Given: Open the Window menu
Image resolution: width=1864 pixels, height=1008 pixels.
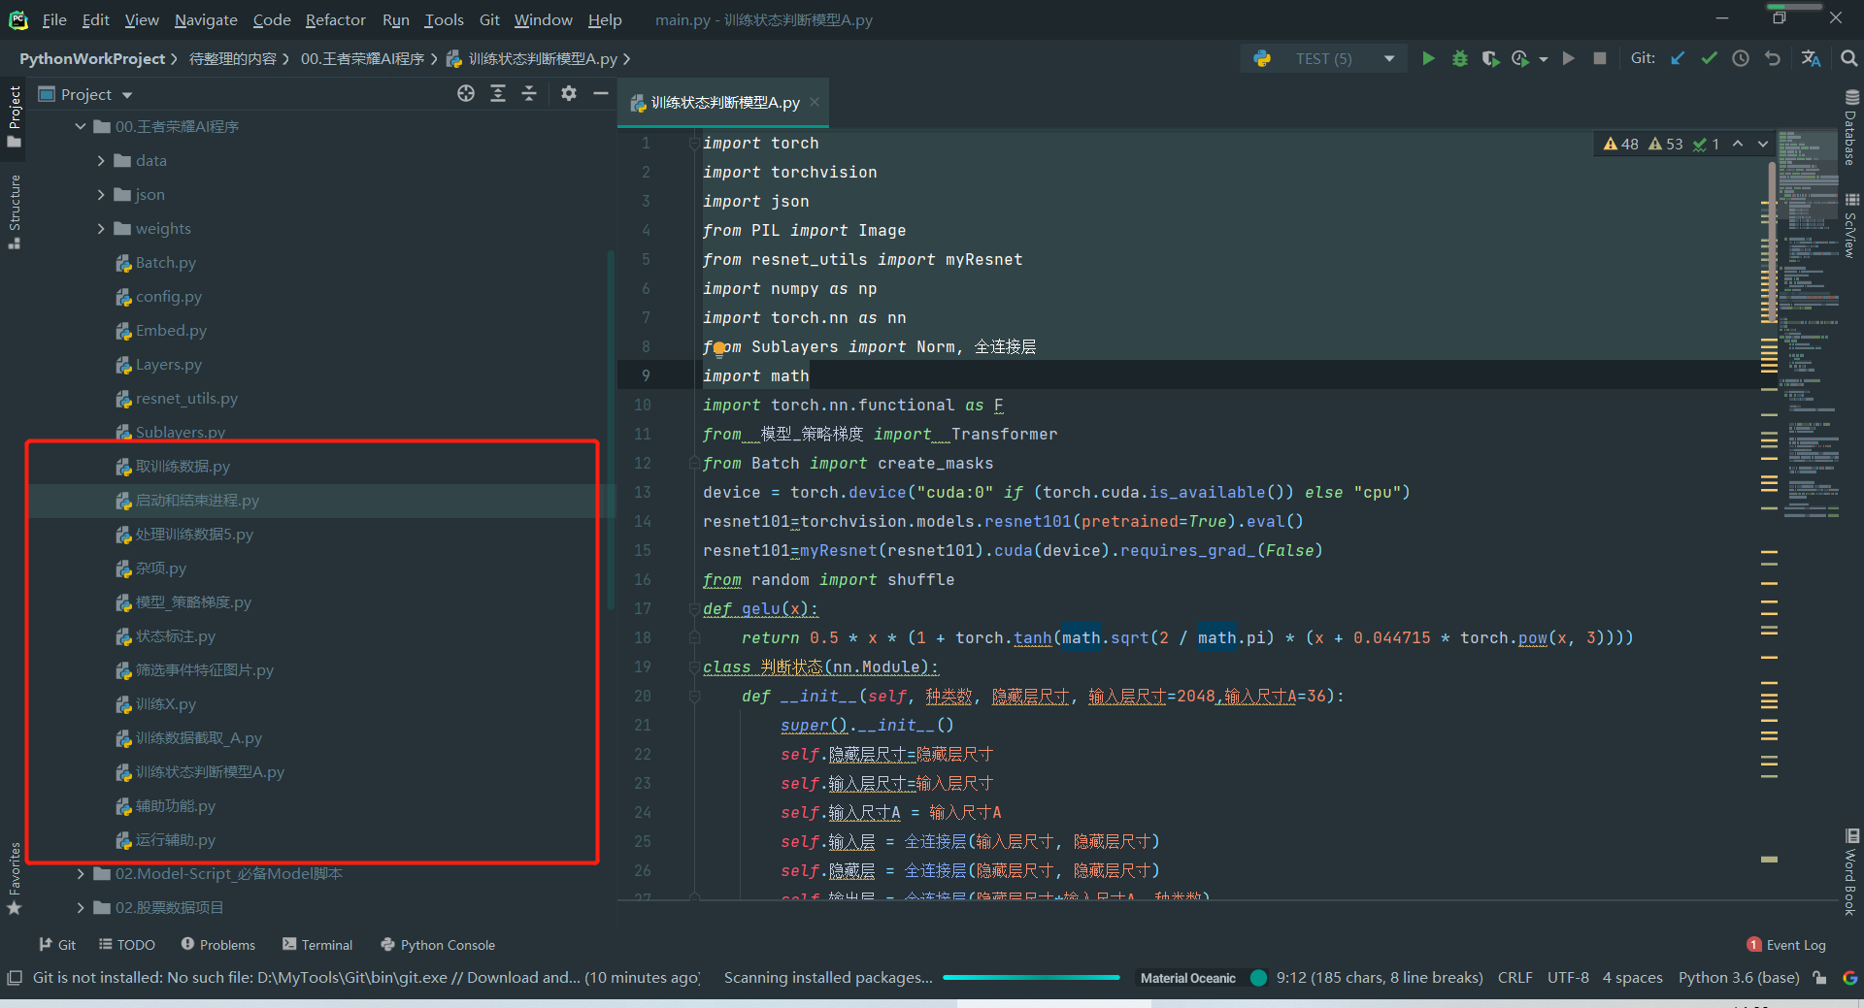Looking at the screenshot, I should coord(544,19).
